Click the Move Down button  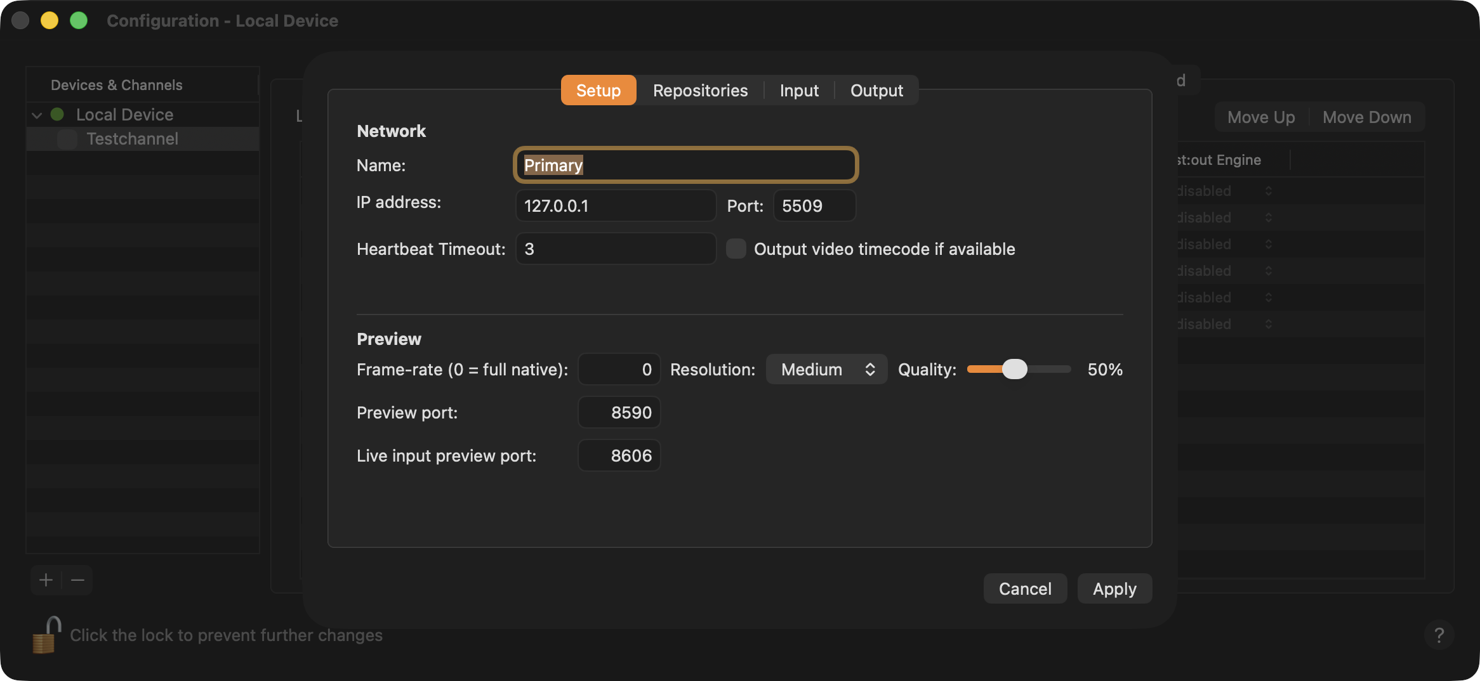(1367, 117)
